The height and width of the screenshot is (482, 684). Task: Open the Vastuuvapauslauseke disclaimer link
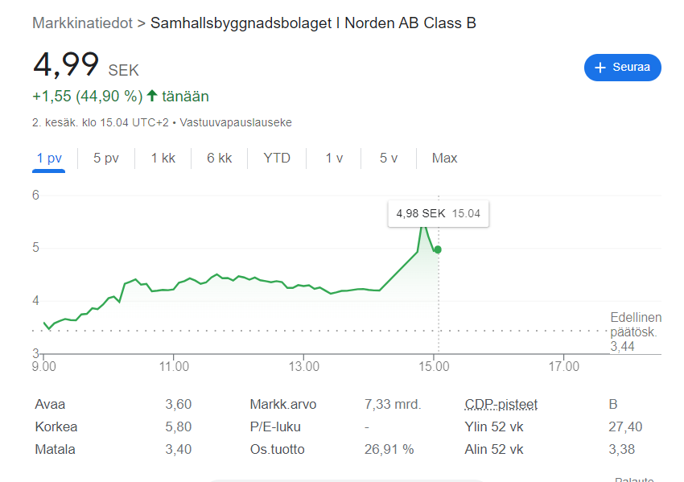[236, 123]
